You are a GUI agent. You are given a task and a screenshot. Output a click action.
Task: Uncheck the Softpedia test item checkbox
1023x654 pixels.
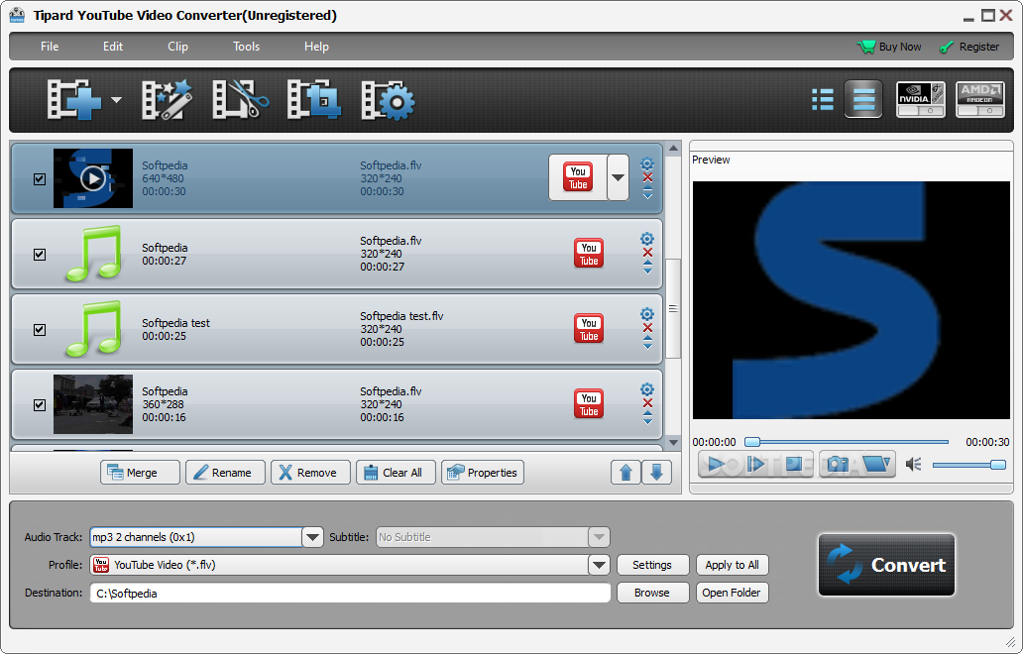click(40, 329)
